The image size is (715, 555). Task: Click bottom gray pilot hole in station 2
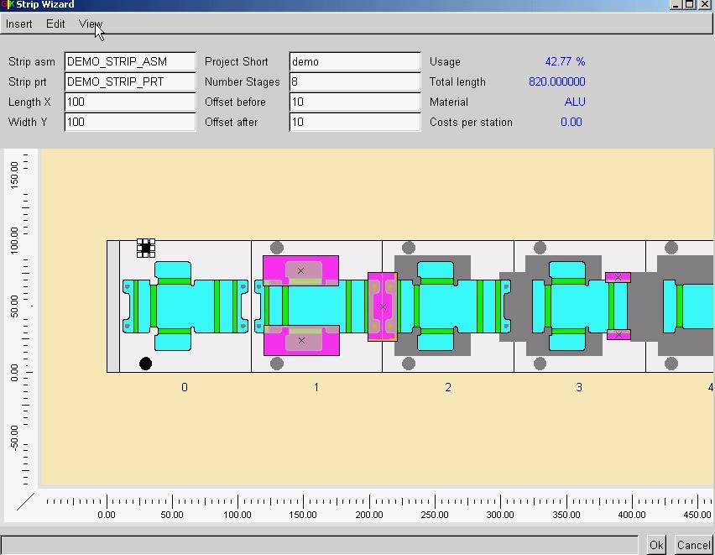point(409,364)
